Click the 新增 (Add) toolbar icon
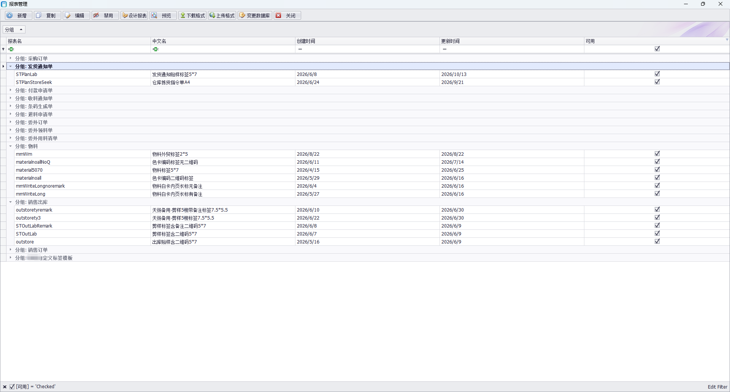 click(x=10, y=16)
